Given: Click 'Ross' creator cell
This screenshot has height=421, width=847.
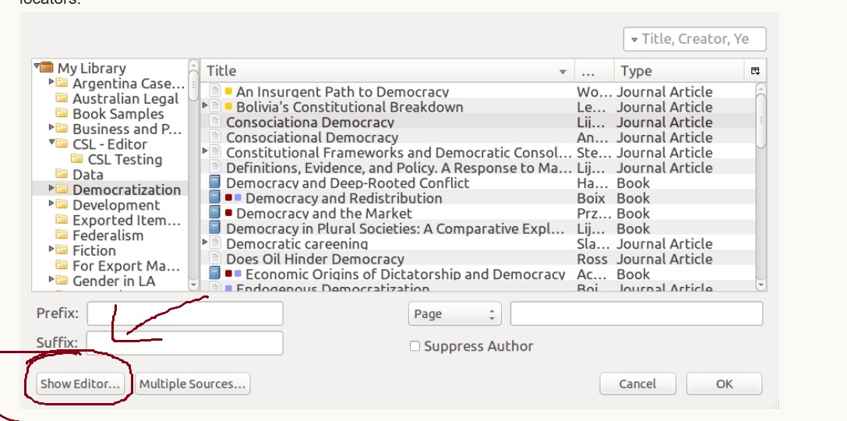Looking at the screenshot, I should pyautogui.click(x=592, y=258).
